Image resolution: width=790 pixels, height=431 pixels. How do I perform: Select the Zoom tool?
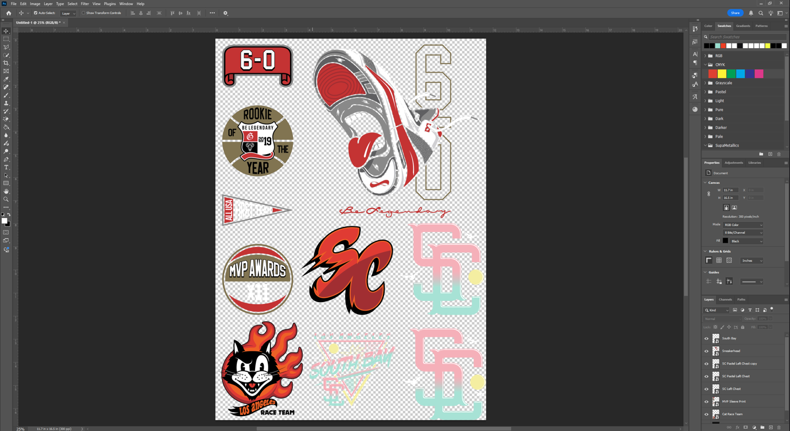tap(6, 199)
